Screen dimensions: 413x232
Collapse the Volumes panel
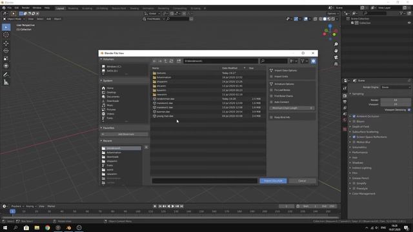click(101, 59)
